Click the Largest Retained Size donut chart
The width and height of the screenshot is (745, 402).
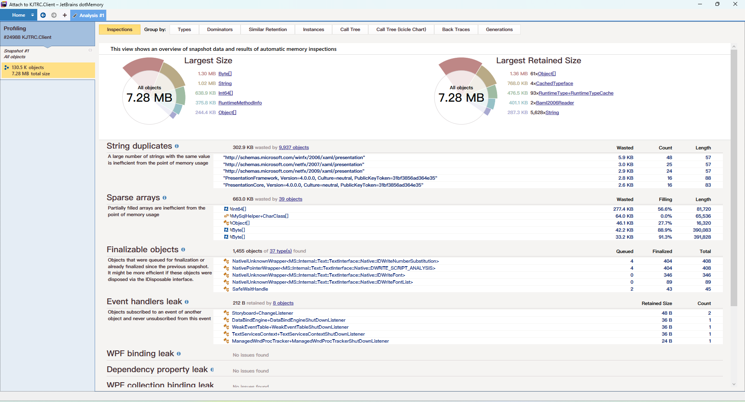[x=466, y=91]
